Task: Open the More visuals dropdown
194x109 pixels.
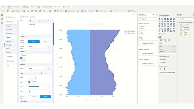Action: (87, 11)
